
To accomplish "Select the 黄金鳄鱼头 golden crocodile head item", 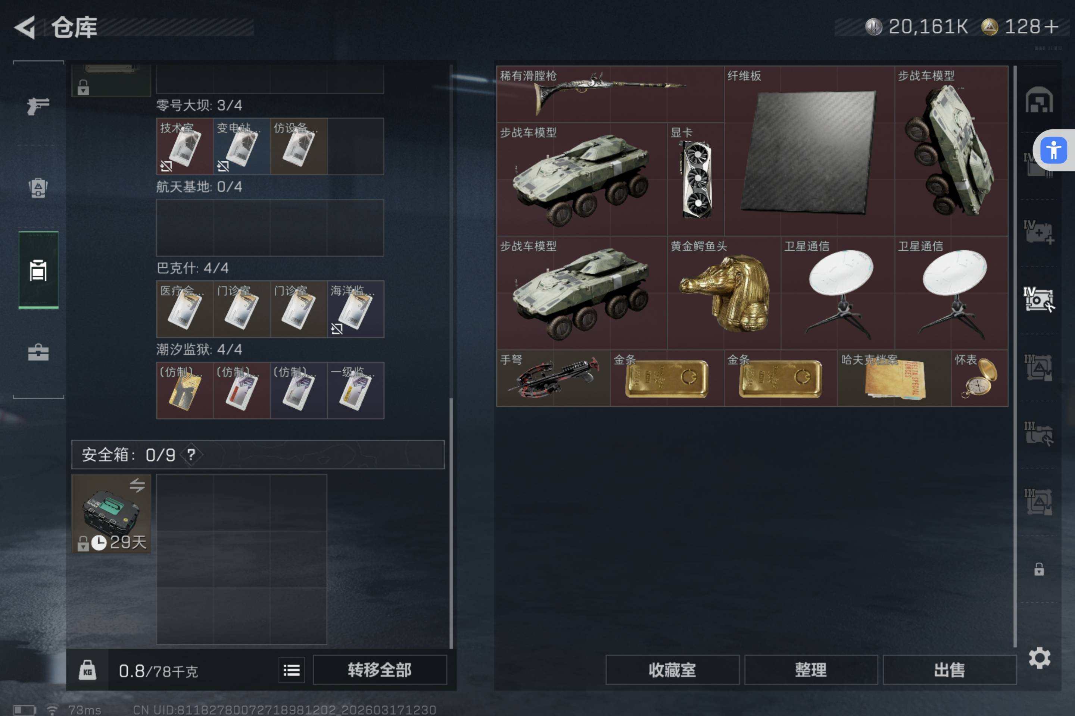I will [x=724, y=293].
